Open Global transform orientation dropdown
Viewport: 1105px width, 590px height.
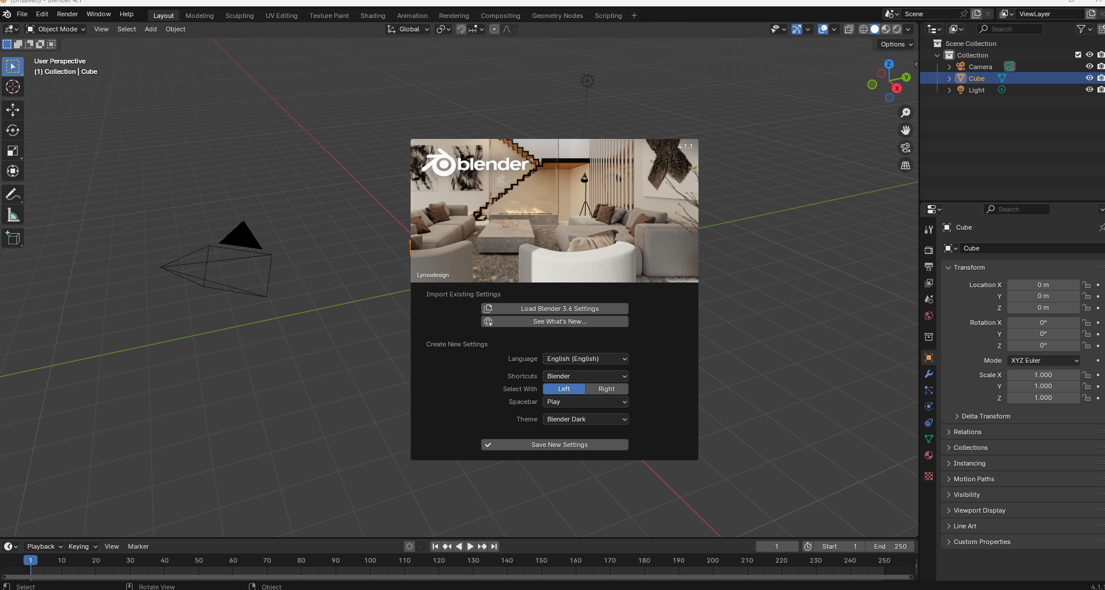click(408, 29)
